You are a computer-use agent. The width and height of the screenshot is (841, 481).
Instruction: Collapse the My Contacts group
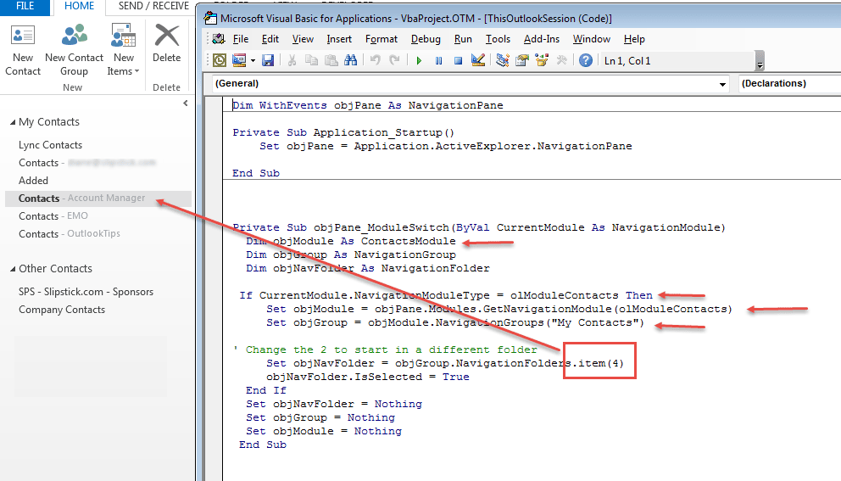[13, 122]
